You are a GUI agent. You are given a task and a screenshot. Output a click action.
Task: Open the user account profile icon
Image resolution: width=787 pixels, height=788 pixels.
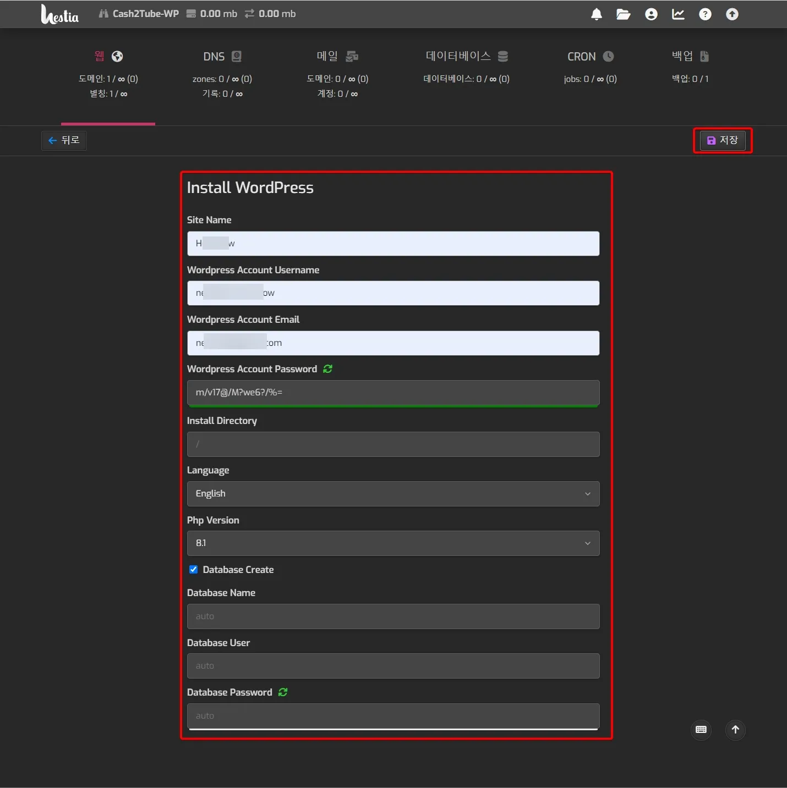[x=651, y=14]
